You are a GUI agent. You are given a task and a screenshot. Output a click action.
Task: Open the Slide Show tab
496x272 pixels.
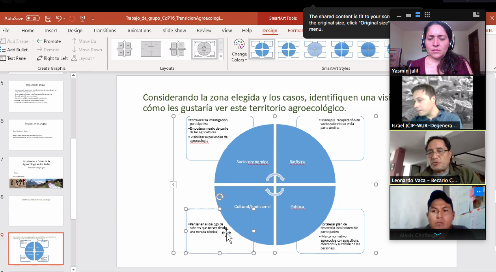tap(174, 30)
